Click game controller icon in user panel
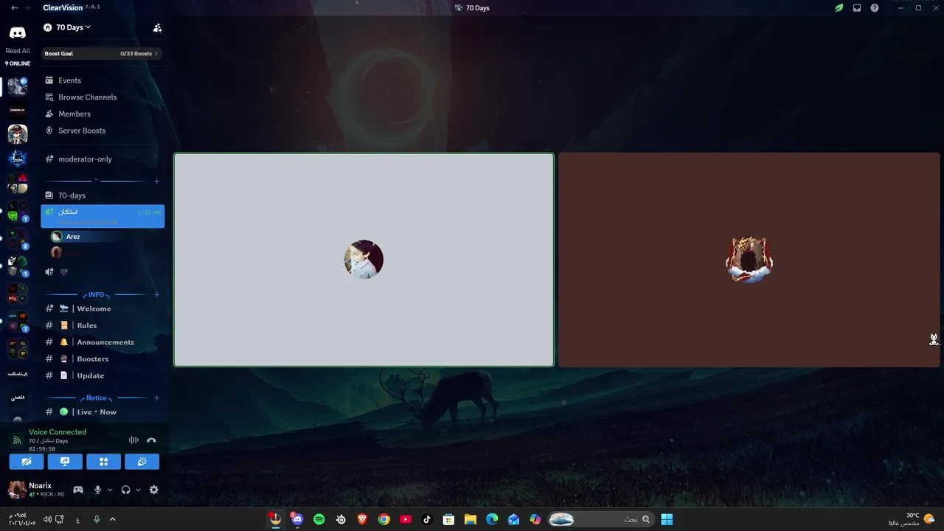This screenshot has height=531, width=944. coord(78,490)
